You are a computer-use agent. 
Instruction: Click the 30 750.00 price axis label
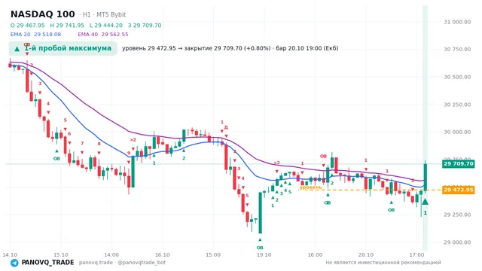coord(457,49)
